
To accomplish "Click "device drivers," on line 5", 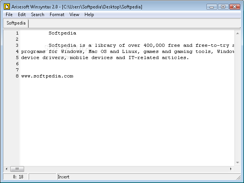I will 44,58.
